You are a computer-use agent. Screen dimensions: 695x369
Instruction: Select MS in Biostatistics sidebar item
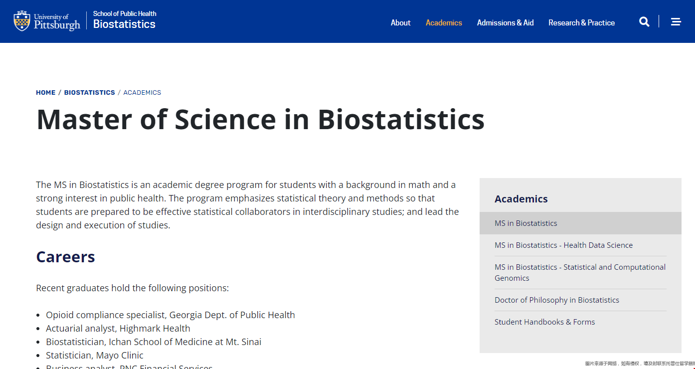(x=580, y=223)
